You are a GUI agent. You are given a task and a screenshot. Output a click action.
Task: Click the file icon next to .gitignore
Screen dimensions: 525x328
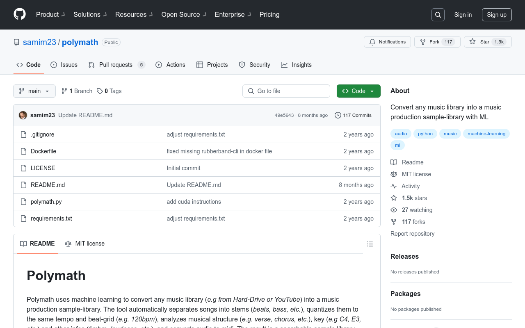click(x=24, y=134)
